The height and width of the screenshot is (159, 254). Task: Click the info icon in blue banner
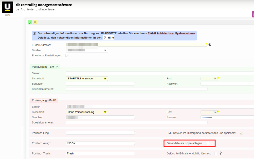pyautogui.click(x=34, y=33)
